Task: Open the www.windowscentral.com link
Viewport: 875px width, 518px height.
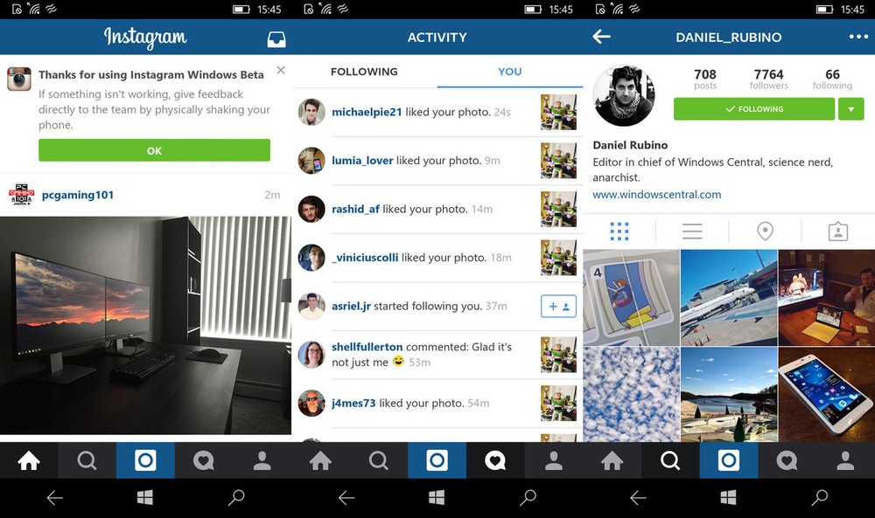Action: 657,195
